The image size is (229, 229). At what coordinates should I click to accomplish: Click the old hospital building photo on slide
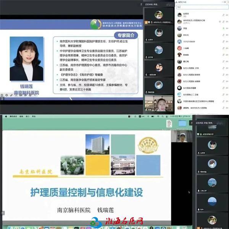pyautogui.click(x=123, y=165)
